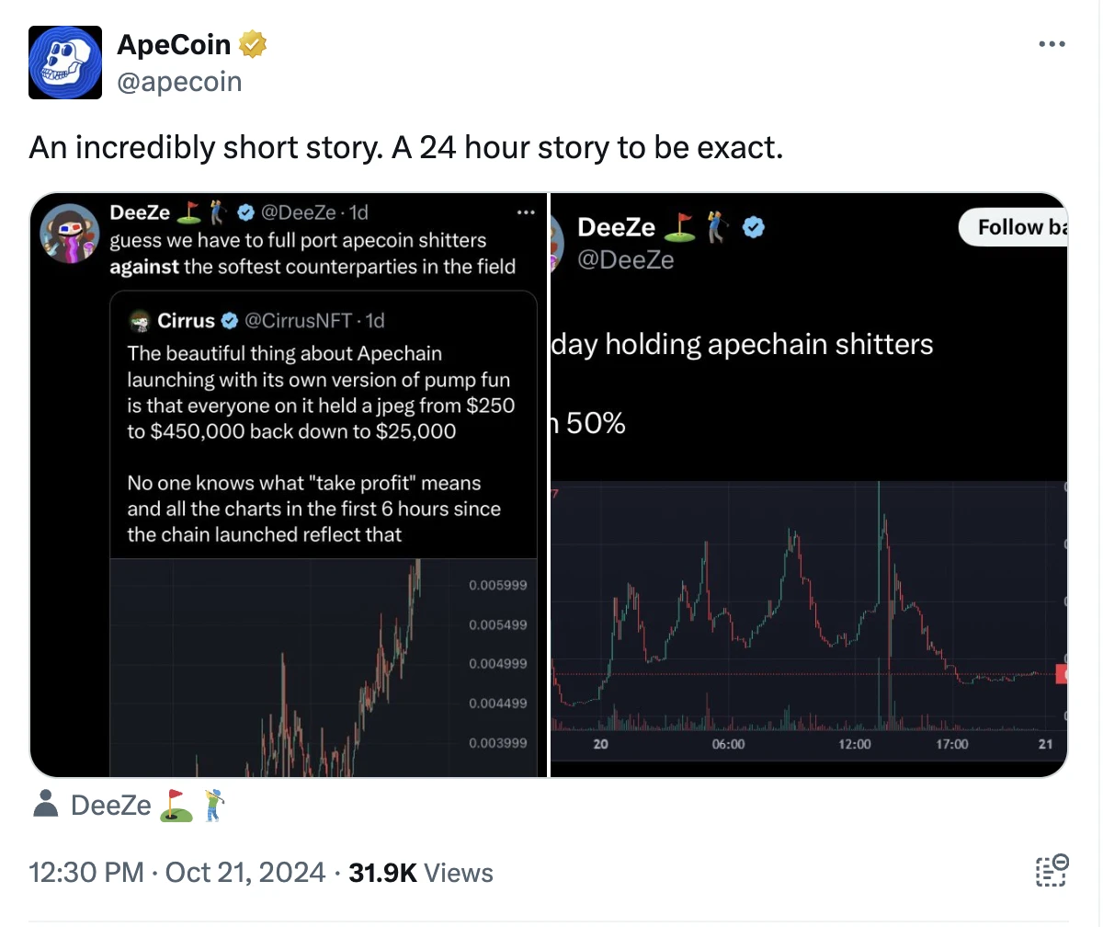Click the ApeCoin display name
This screenshot has width=1103, height=927.
click(x=174, y=43)
